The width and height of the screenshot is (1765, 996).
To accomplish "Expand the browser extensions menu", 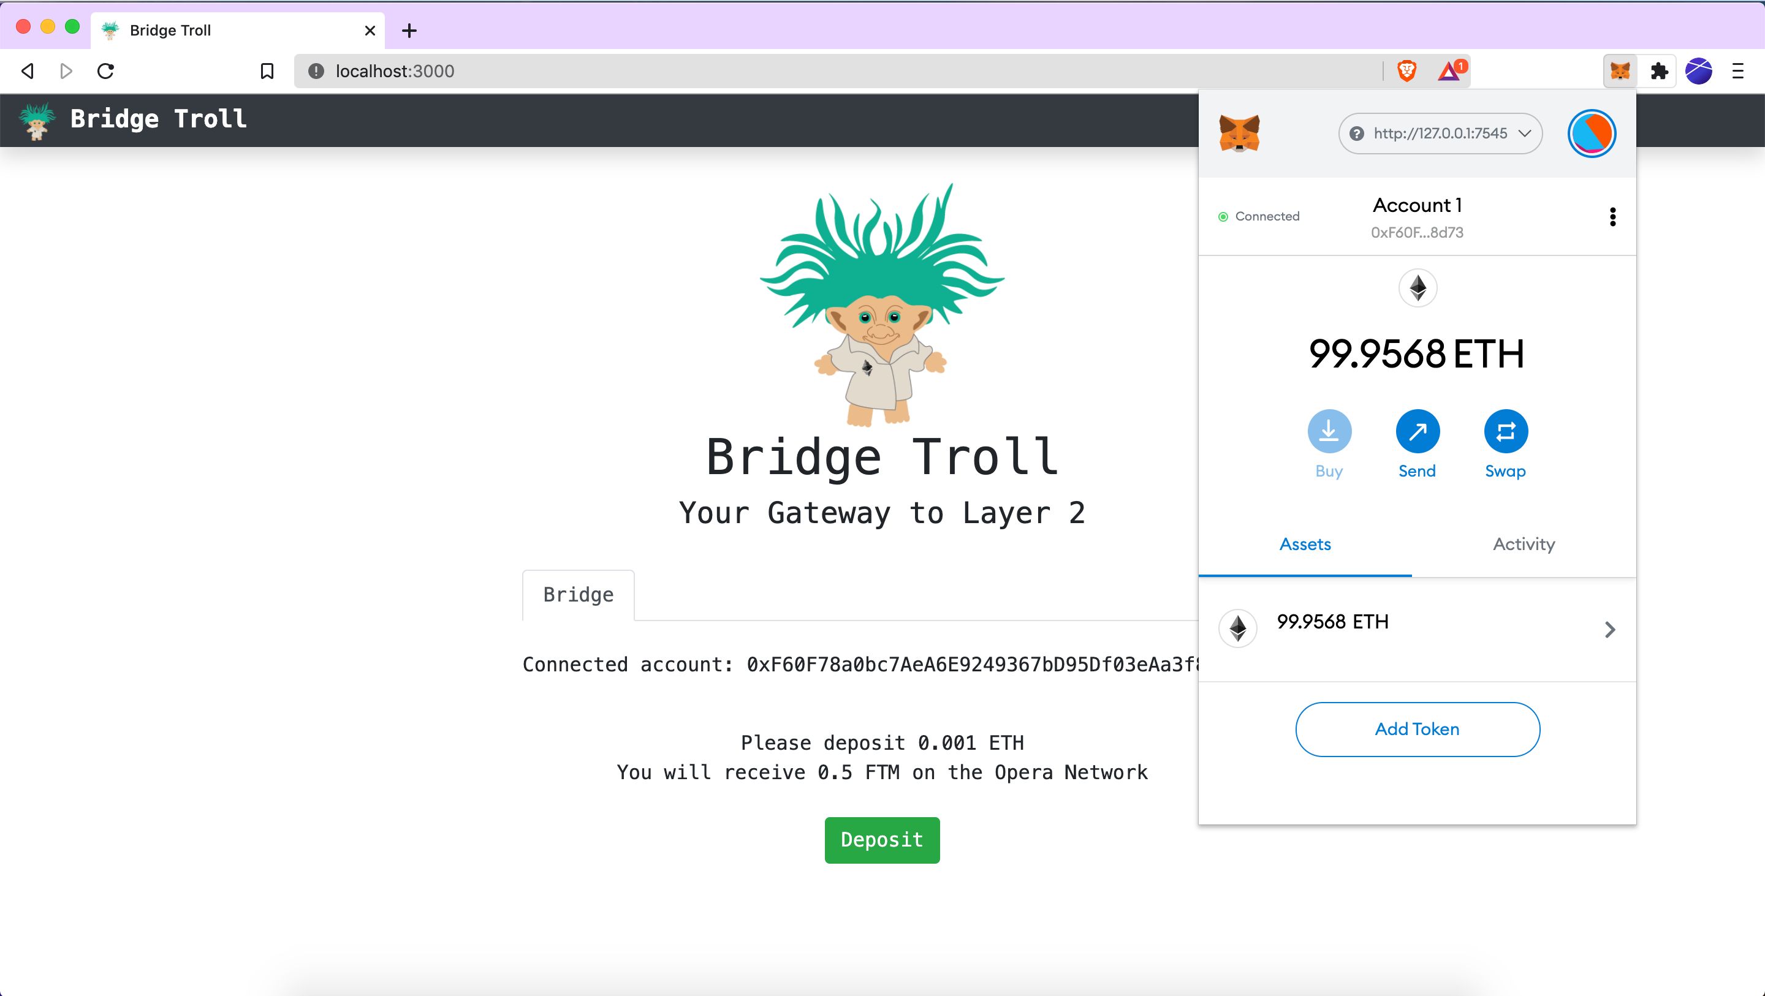I will pos(1660,70).
